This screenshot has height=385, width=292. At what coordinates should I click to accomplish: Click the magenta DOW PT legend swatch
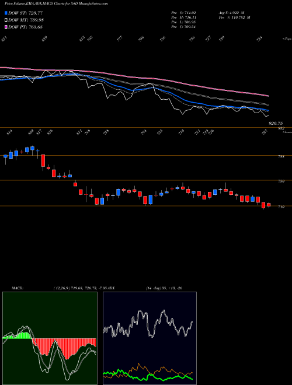point(6,27)
